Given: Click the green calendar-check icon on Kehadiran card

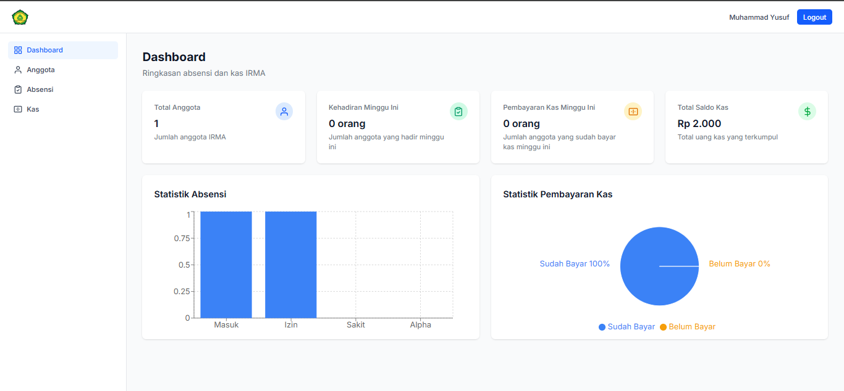Looking at the screenshot, I should (x=458, y=112).
